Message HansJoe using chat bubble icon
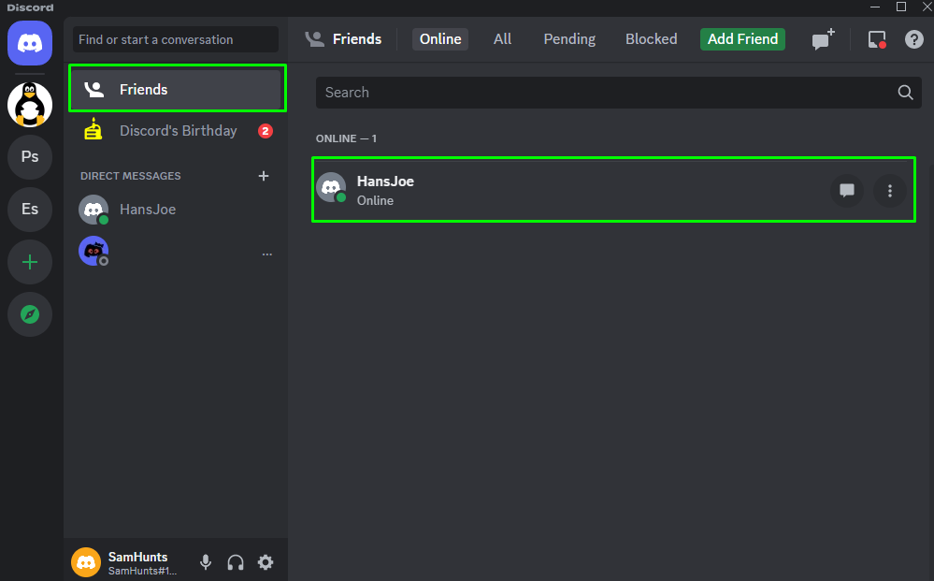This screenshot has height=581, width=934. pyautogui.click(x=846, y=191)
